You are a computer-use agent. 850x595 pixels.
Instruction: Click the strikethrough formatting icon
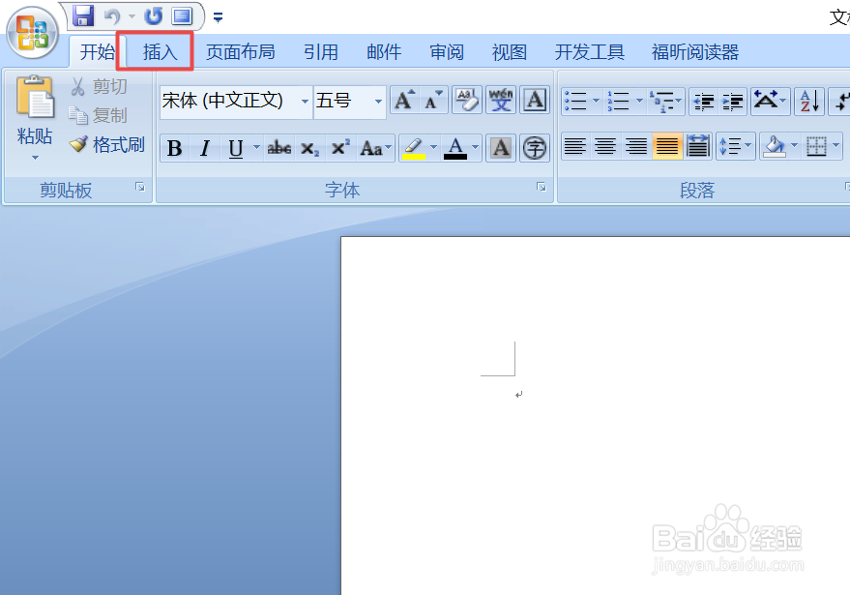click(x=278, y=147)
